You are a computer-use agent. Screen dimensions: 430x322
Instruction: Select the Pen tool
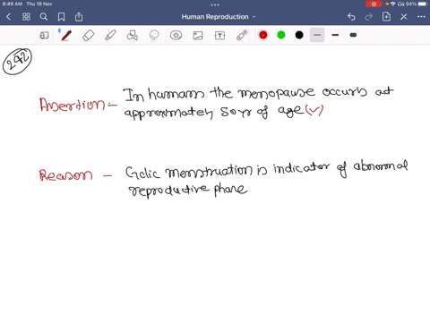(x=66, y=36)
